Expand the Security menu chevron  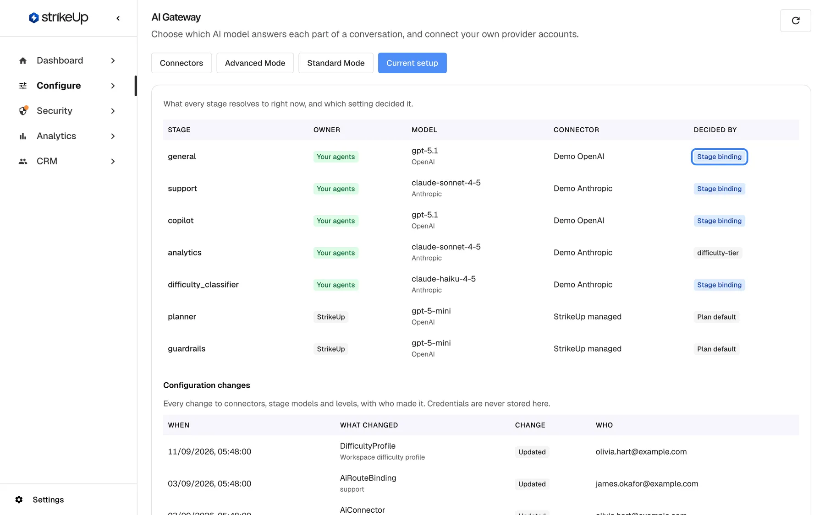(113, 111)
